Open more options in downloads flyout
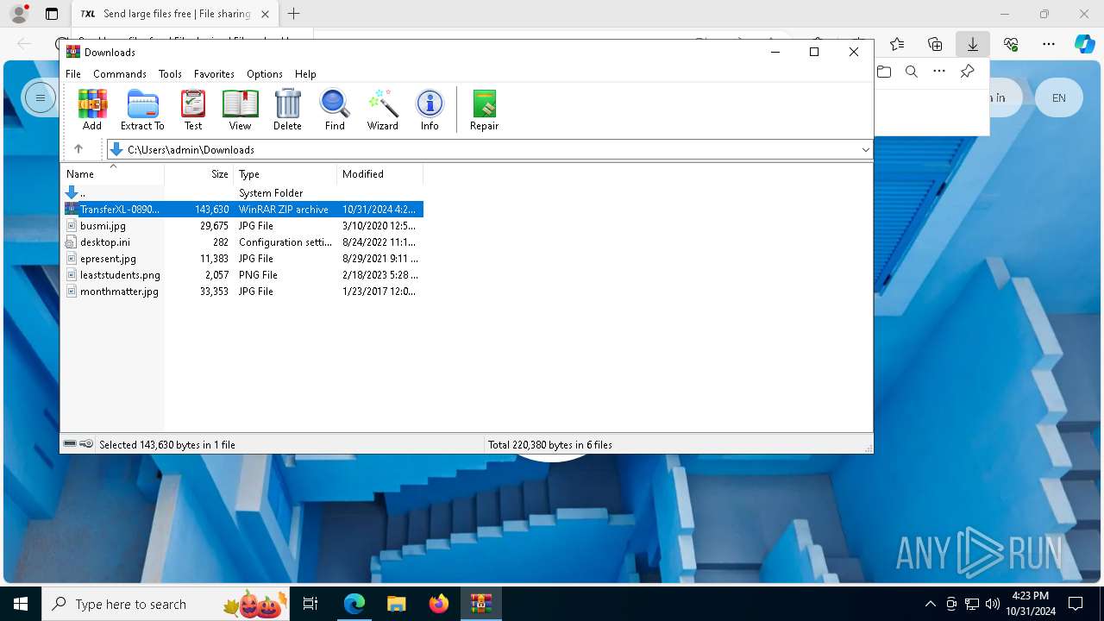This screenshot has width=1104, height=621. (x=939, y=72)
